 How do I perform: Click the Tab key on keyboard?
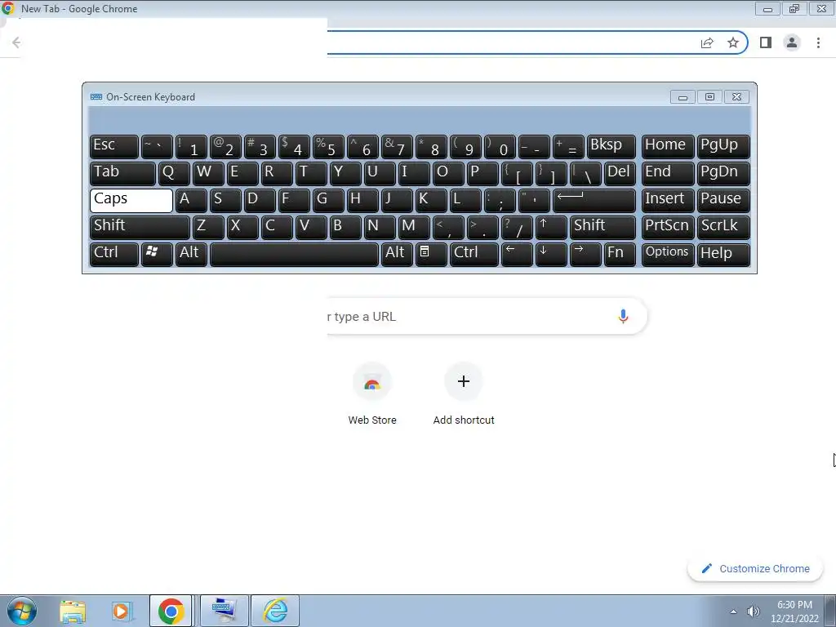[x=122, y=173]
